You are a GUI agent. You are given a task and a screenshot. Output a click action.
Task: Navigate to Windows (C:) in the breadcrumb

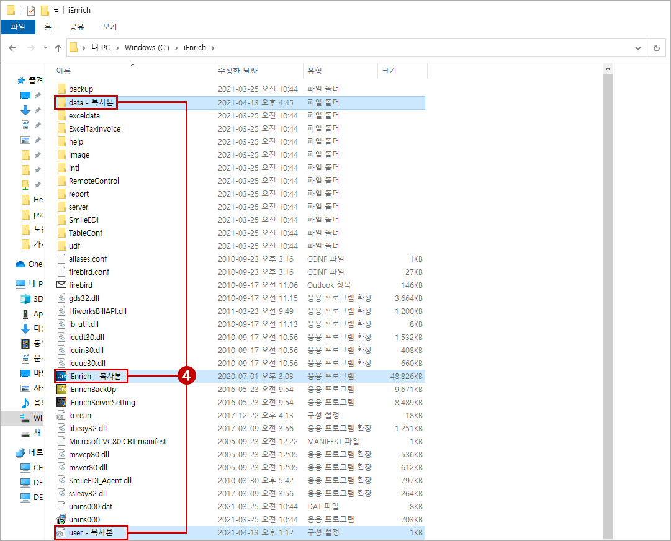coord(146,48)
